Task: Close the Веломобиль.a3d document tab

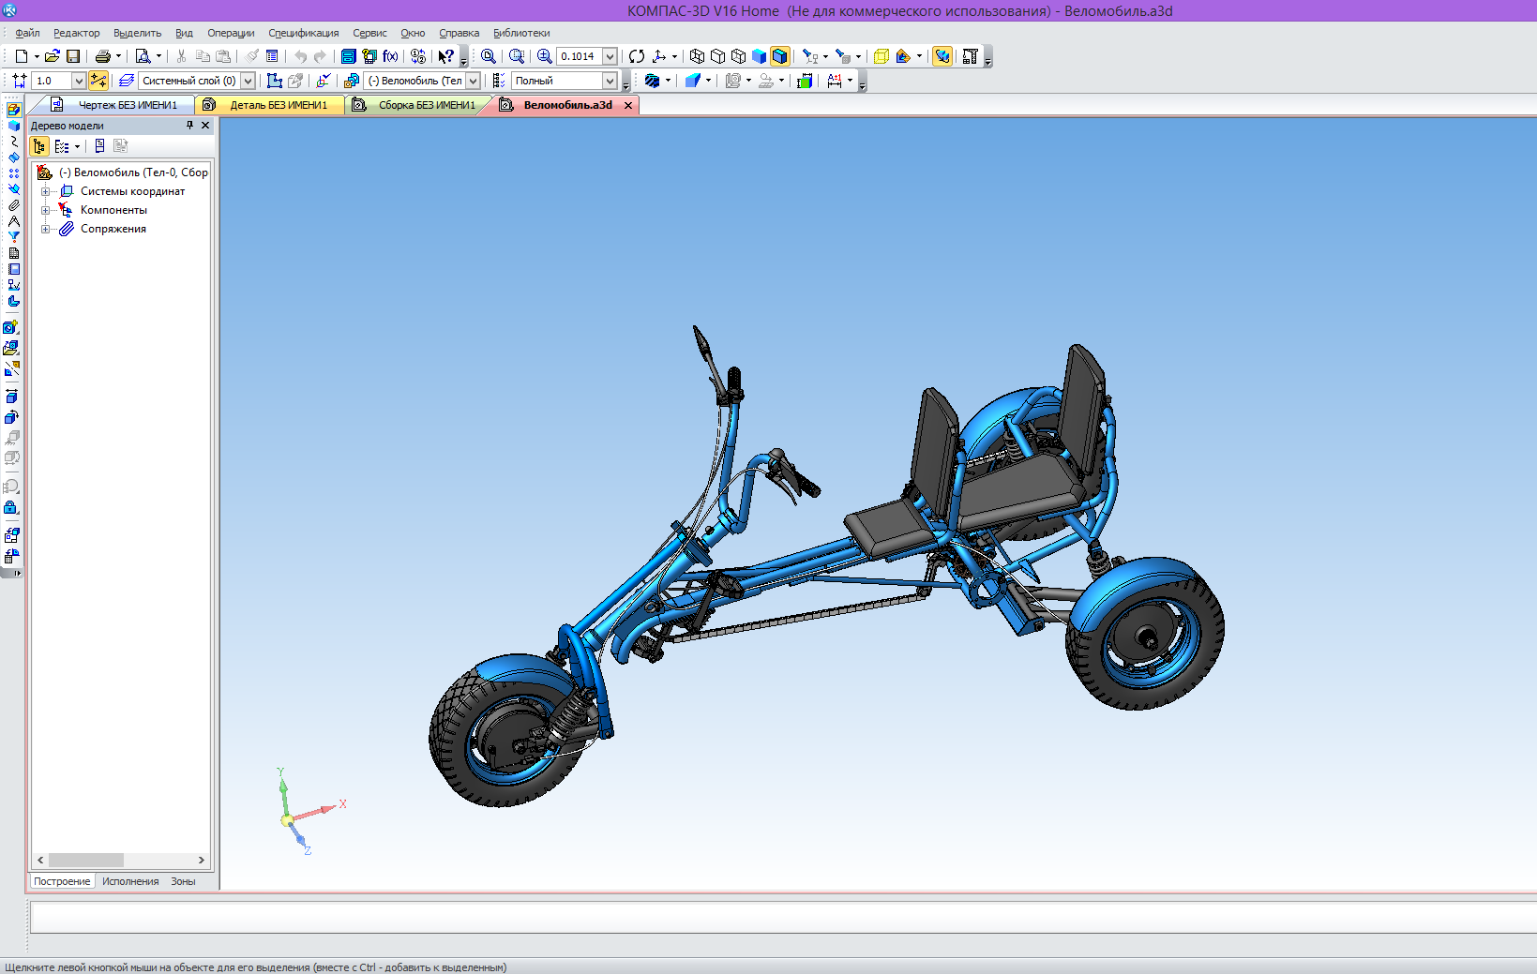Action: [628, 105]
